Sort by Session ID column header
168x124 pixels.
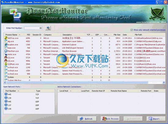36,35
